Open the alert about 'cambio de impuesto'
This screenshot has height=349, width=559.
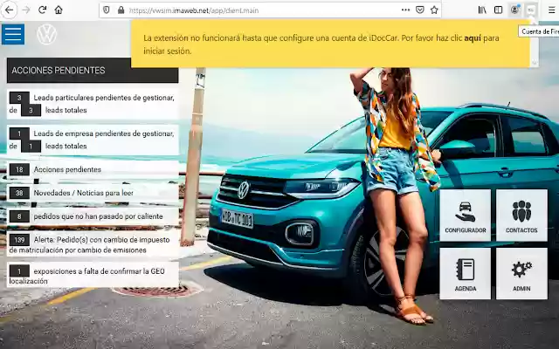(x=93, y=244)
